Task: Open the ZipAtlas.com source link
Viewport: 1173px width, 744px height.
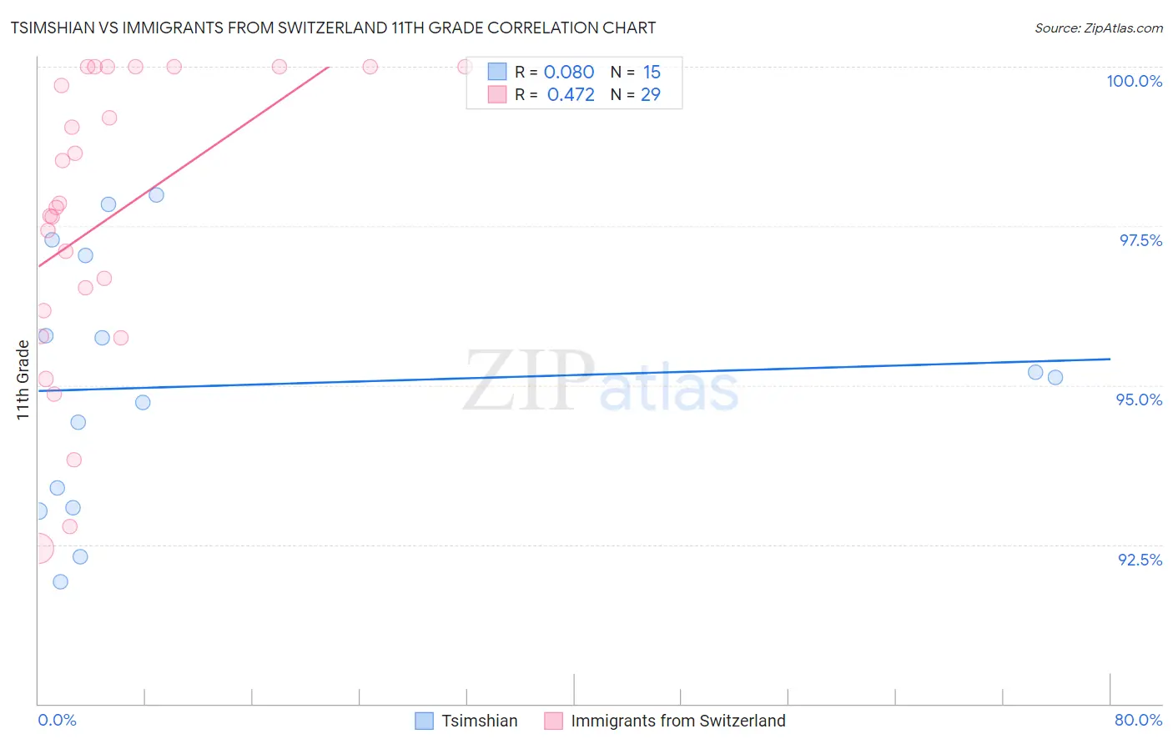Action: 1099,28
